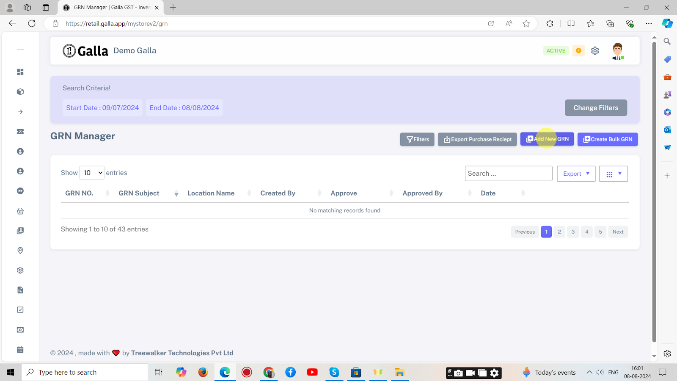This screenshot has height=381, width=677.
Task: Open the contact card icon in left sidebar
Action: (20, 231)
